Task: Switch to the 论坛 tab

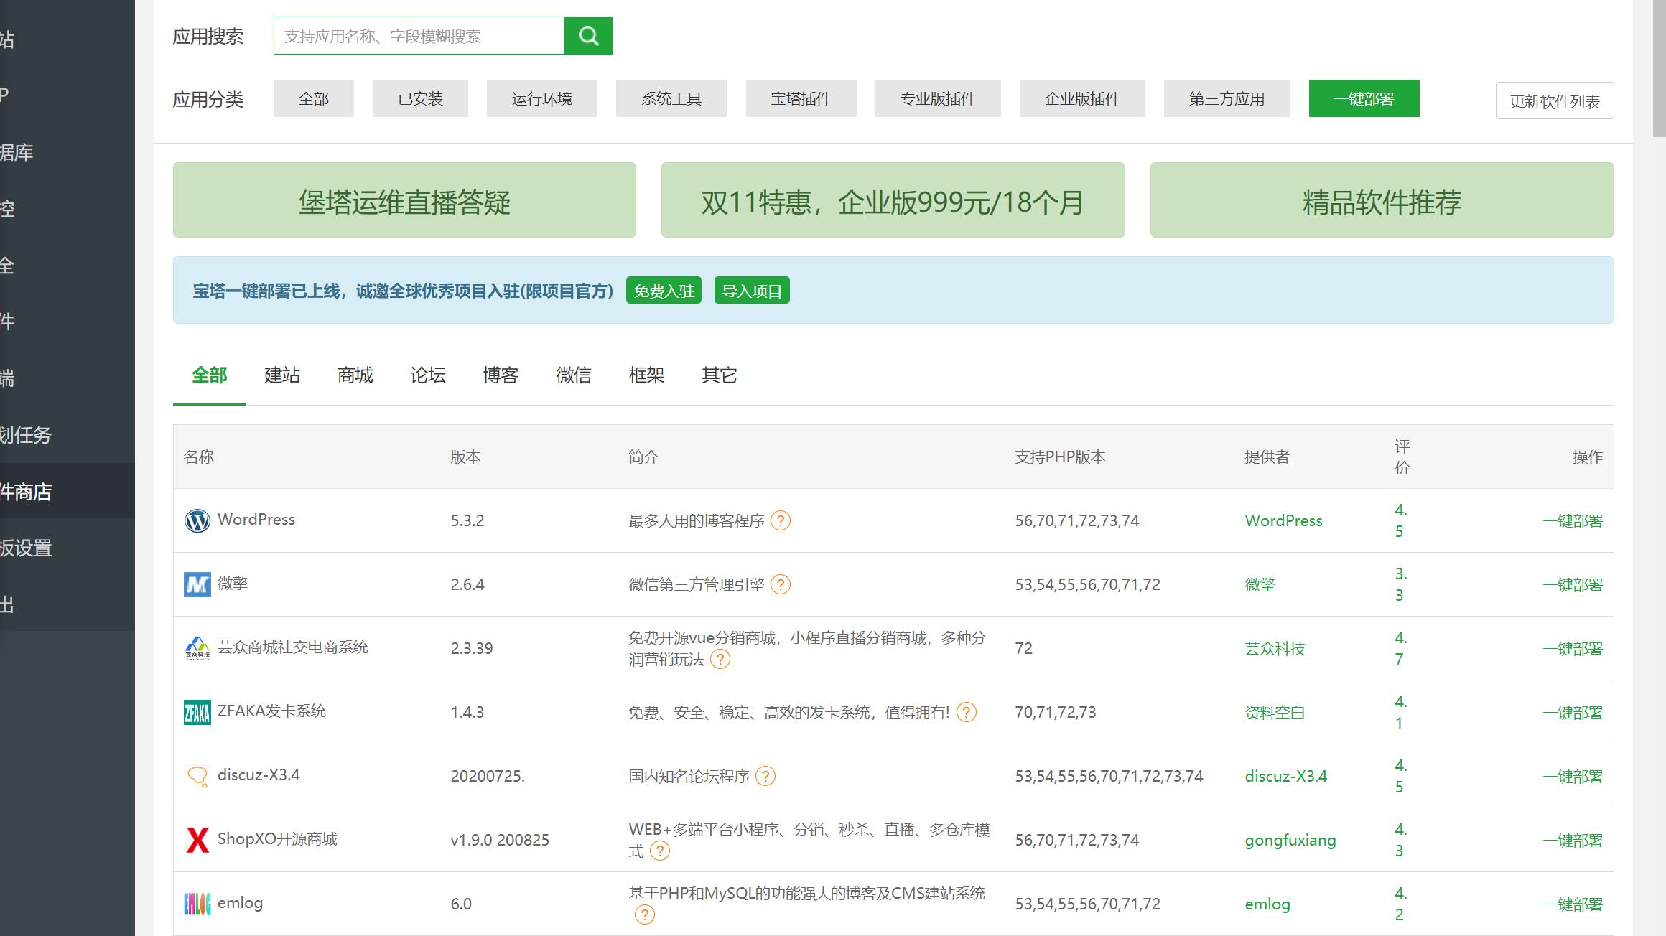Action: coord(428,375)
